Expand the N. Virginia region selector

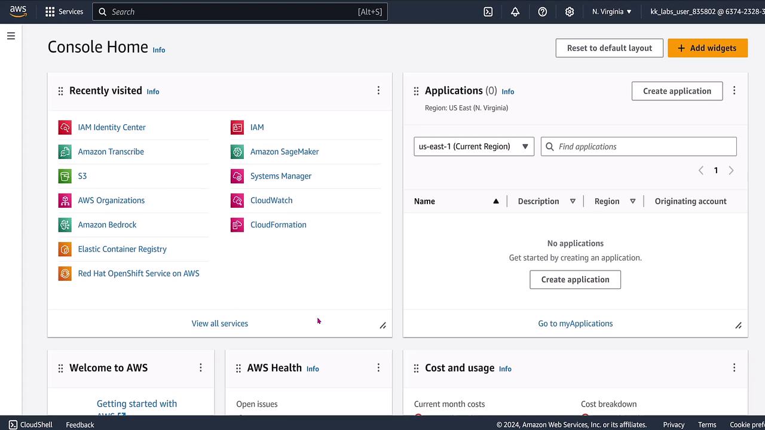[x=612, y=12]
